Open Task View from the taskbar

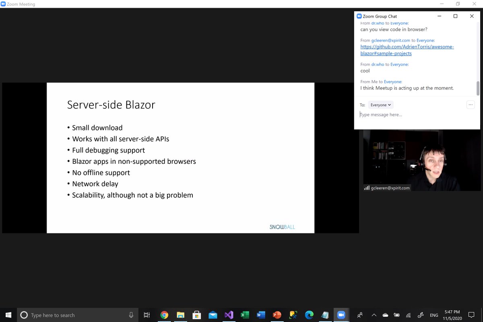coord(147,315)
